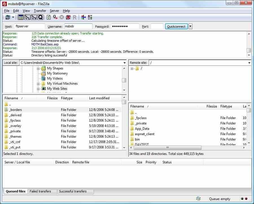Image resolution: width=254 pixels, height=204 pixels.
Task: Open the Transfer menu
Action: tap(40, 11)
